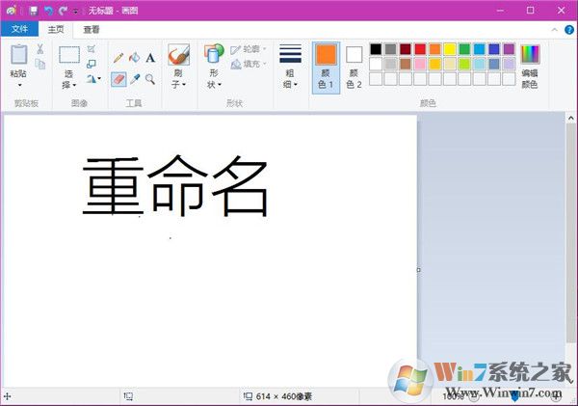The image size is (578, 406).
Task: Click the vertical scrollbar up arrow
Action: [x=571, y=118]
